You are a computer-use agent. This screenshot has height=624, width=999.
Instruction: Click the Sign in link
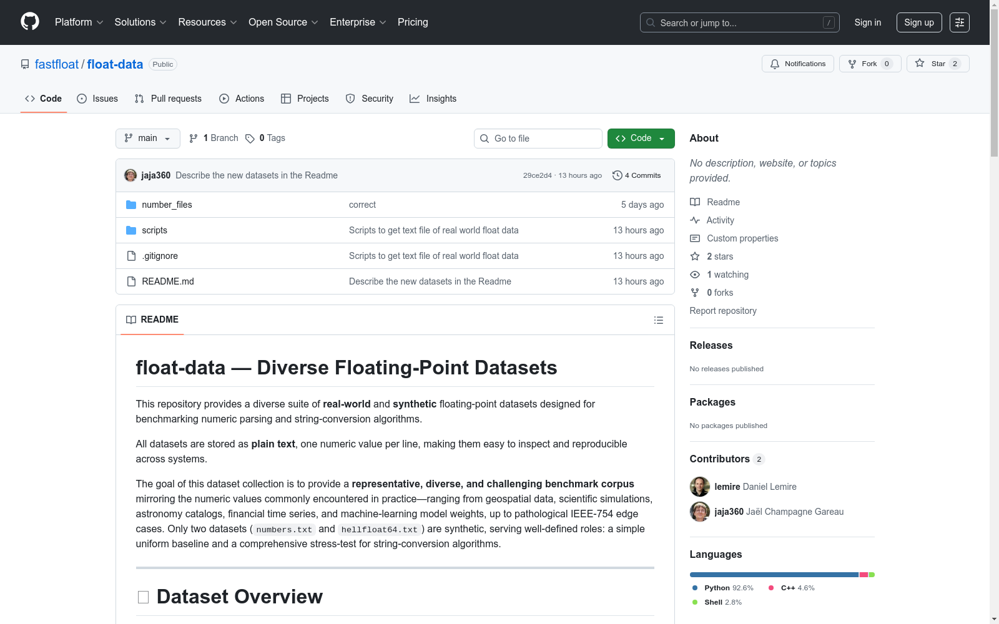[x=868, y=22]
